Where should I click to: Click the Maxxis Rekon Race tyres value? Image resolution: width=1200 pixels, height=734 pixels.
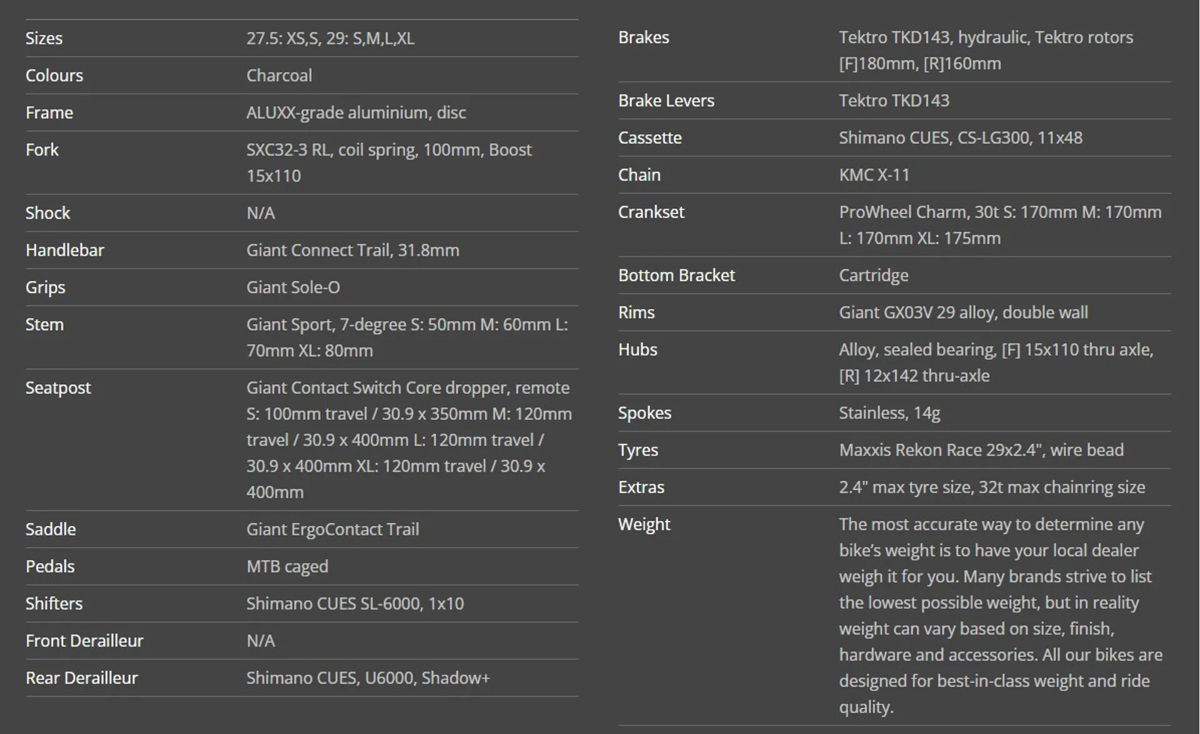click(981, 450)
